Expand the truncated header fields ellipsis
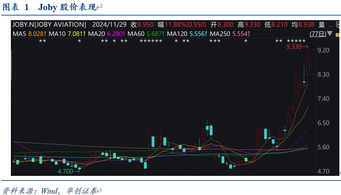This screenshot has height=195, width=341. click(331, 25)
